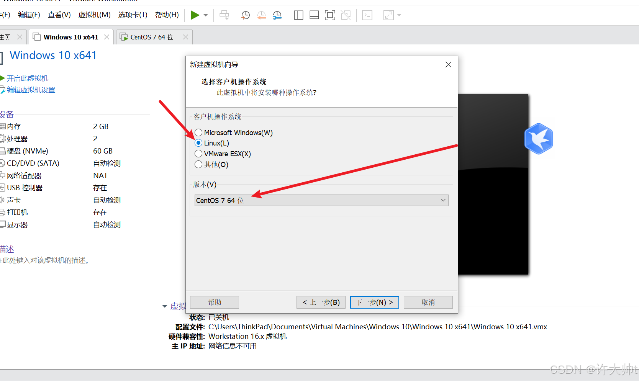
Task: Click the 帮助 button in wizard
Action: pyautogui.click(x=215, y=302)
